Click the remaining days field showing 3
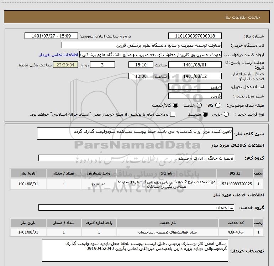274x266 pixels. (102, 65)
